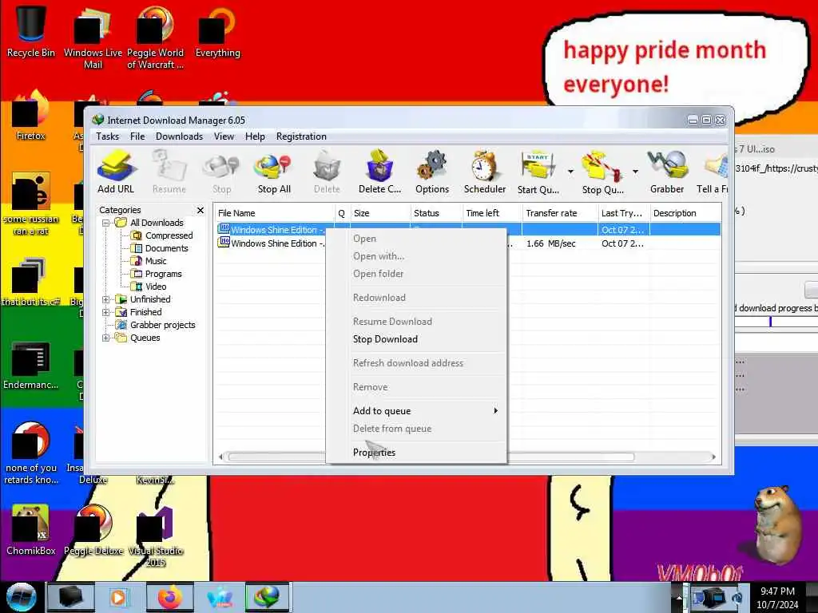
Task: Click the Tell a Friend toolbar icon
Action: coord(713,172)
